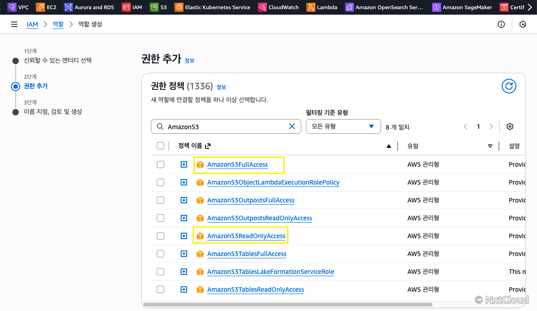Click the 8 개 일치 result count

click(397, 127)
